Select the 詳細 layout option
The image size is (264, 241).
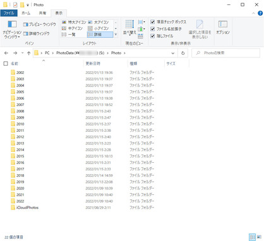100,35
